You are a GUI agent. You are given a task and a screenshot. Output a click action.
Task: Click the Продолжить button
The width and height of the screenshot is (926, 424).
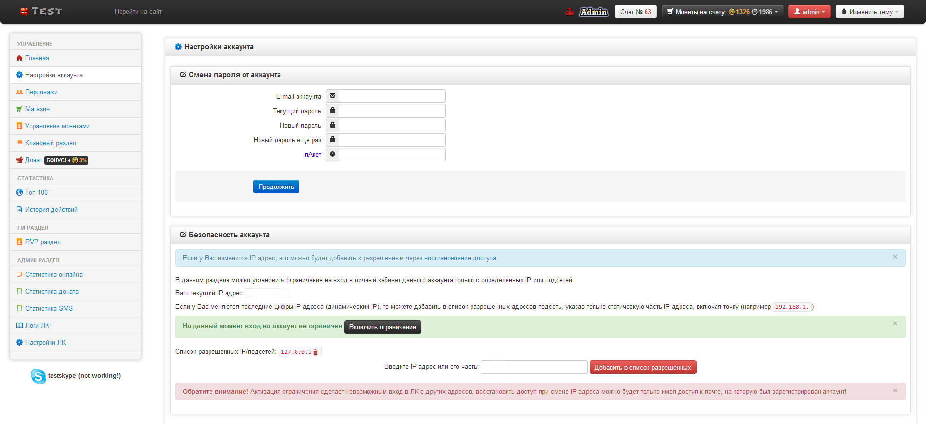[x=276, y=187]
